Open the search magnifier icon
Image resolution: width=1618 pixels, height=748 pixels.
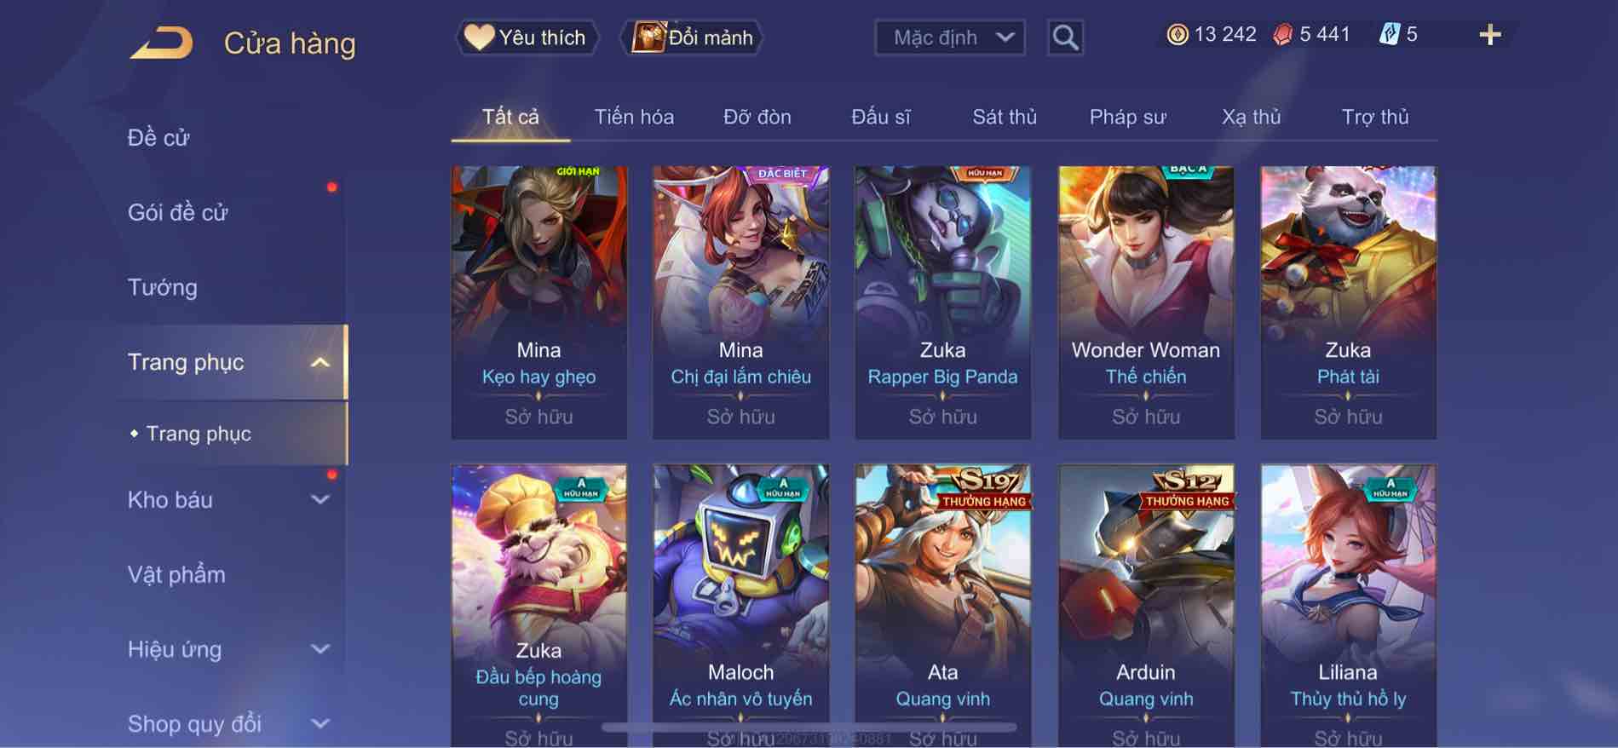(1065, 37)
